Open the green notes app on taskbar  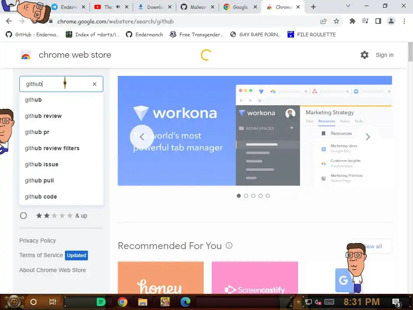tap(101, 302)
